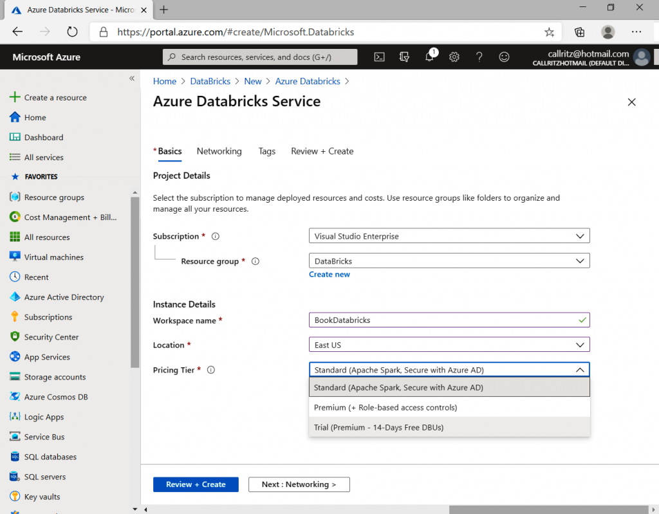This screenshot has width=659, height=514.
Task: Collapse the left sidebar menu
Action: click(x=132, y=78)
